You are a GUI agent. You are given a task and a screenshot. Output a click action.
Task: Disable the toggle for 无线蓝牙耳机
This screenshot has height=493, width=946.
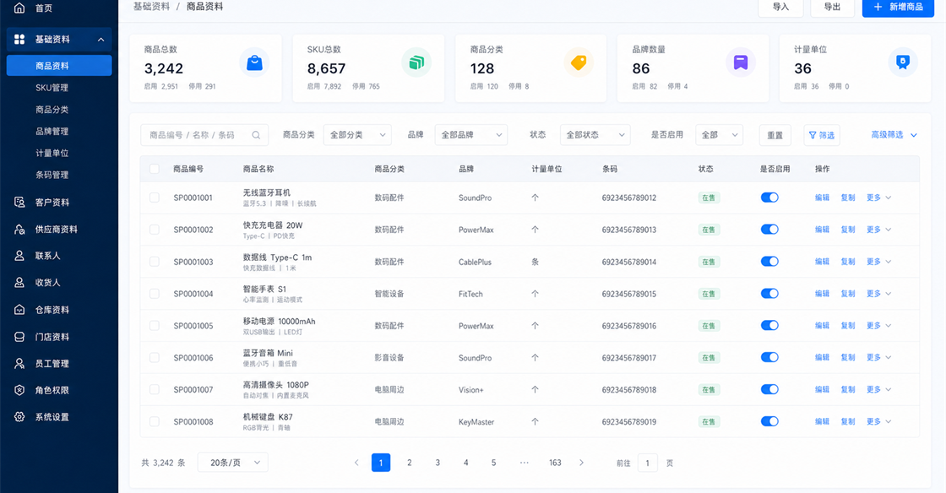(x=769, y=198)
